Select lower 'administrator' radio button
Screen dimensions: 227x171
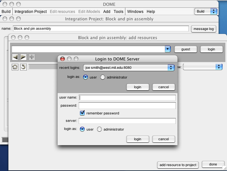click(99, 129)
